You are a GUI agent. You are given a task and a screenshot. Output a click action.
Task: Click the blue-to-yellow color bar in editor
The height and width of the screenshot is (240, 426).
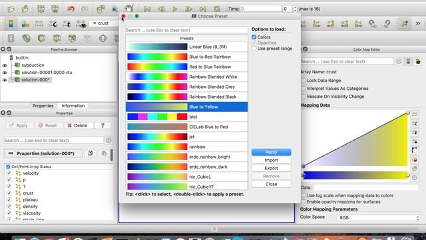tap(355, 175)
